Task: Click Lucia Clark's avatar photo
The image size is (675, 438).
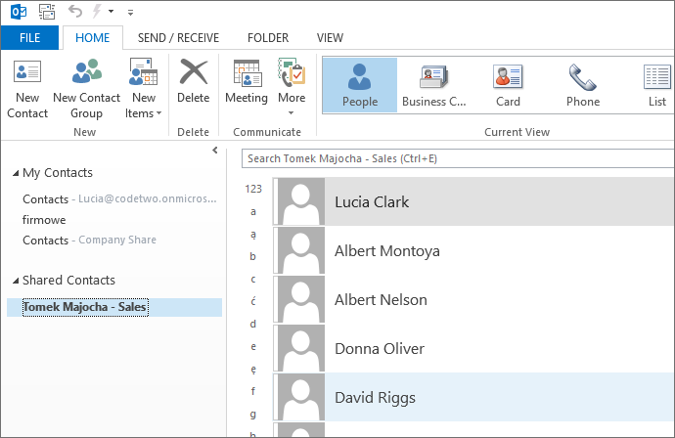Action: coord(300,201)
